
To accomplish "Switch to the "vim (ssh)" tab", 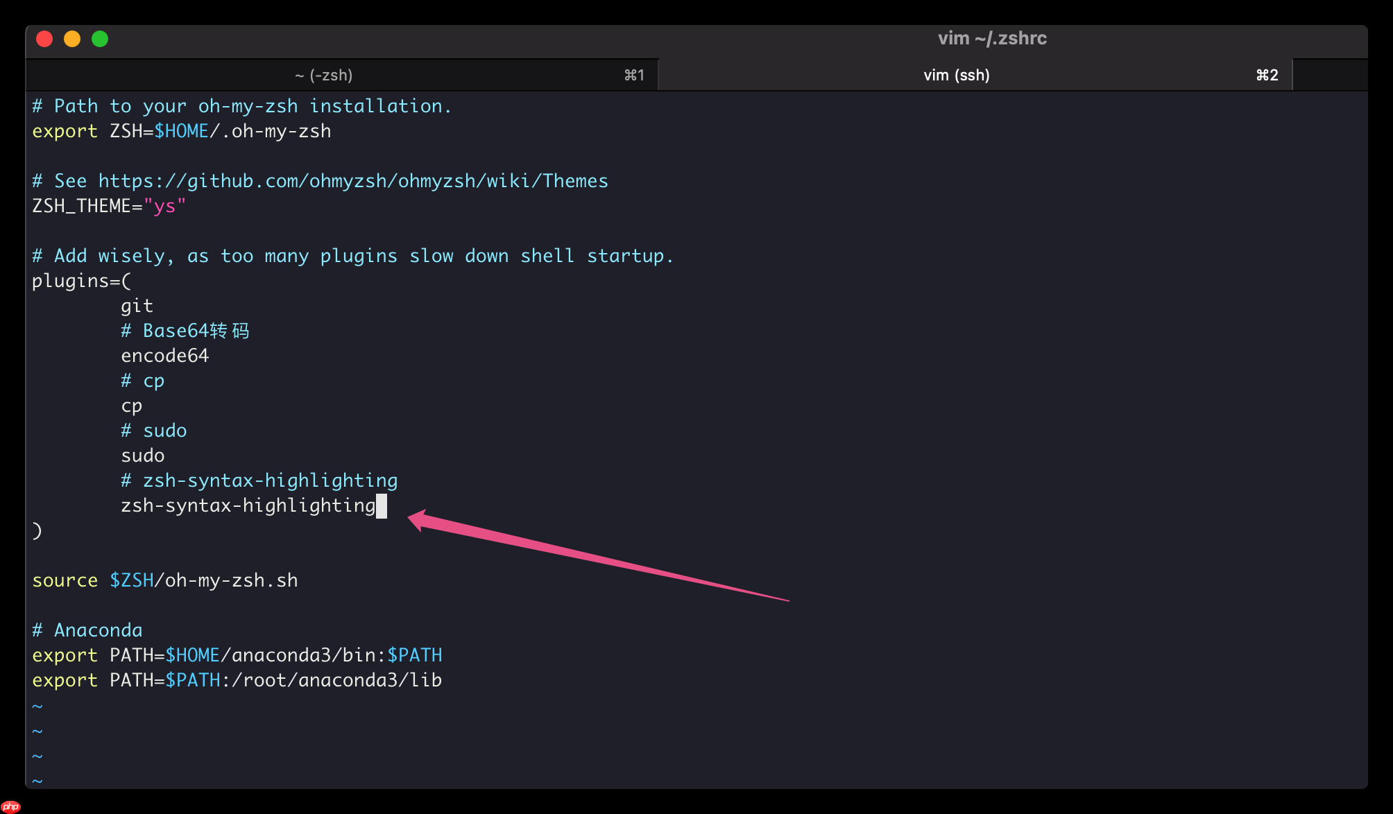I will (957, 74).
